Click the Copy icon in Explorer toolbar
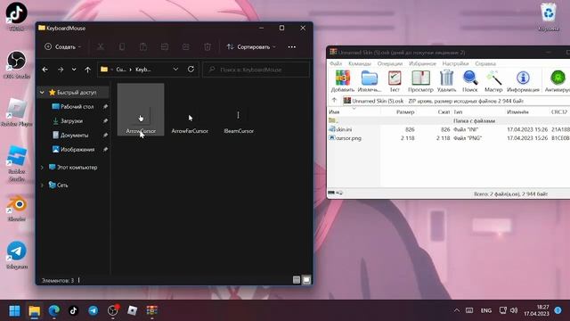 click(122, 47)
